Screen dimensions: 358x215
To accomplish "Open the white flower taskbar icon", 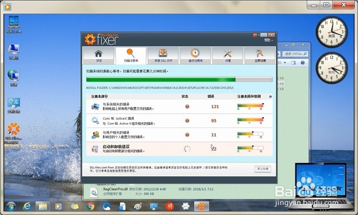I will click(186, 207).
